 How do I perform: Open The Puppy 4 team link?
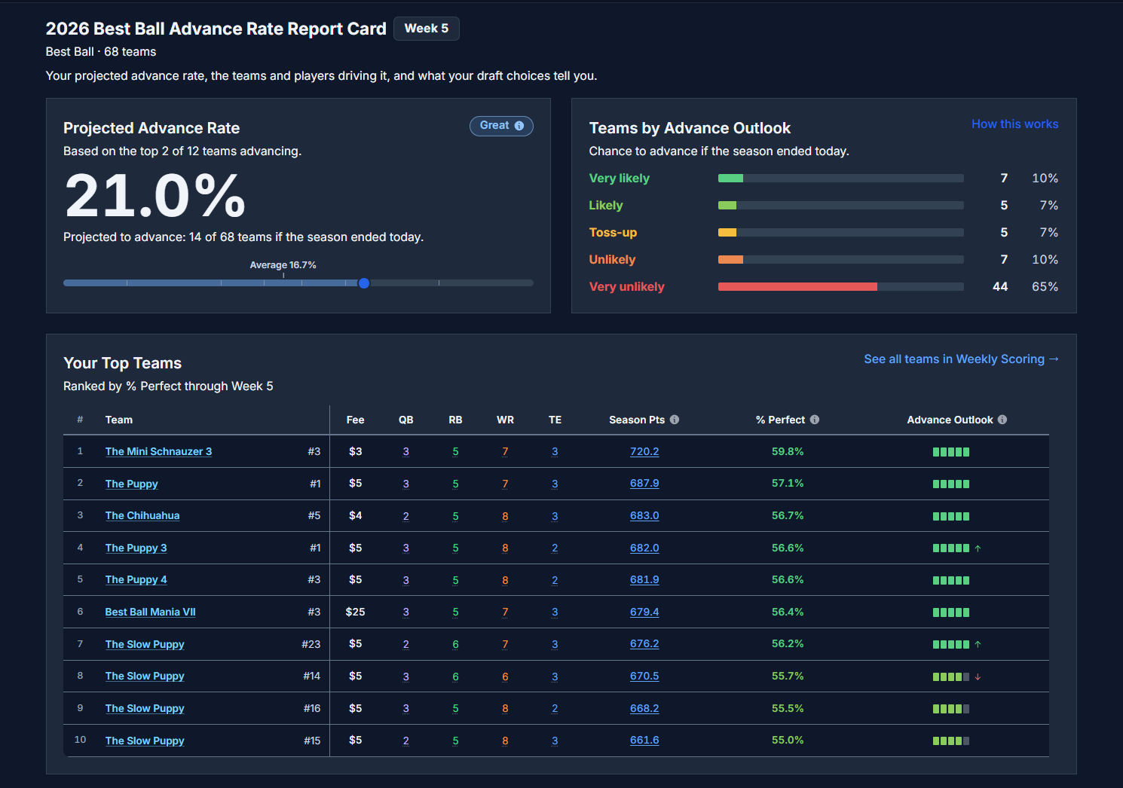136,580
